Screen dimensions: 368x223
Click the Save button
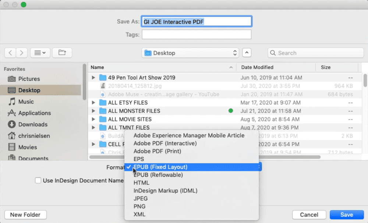[347, 215]
